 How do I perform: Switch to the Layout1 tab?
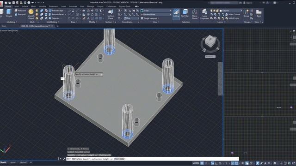(13, 162)
